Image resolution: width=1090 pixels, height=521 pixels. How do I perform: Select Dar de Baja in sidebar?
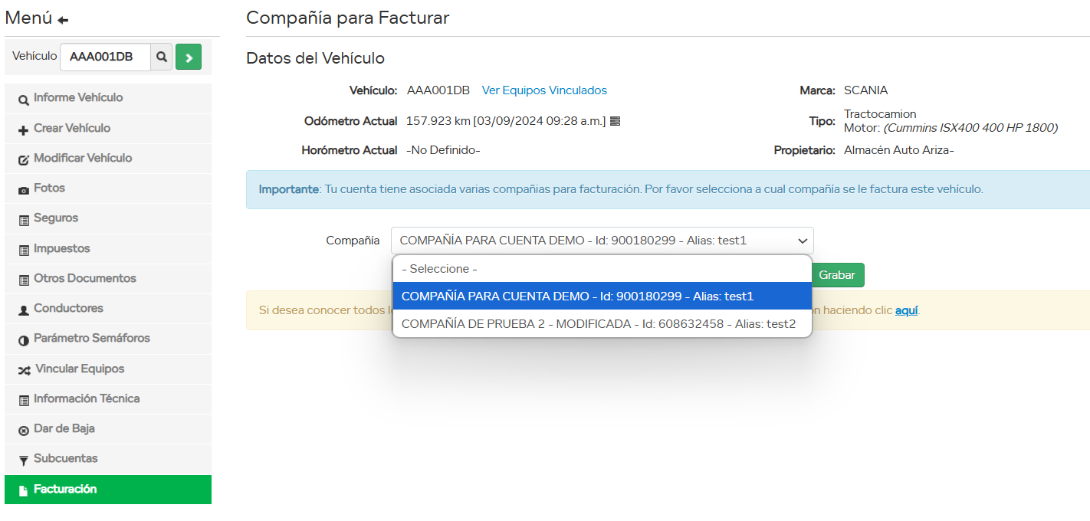[64, 429]
